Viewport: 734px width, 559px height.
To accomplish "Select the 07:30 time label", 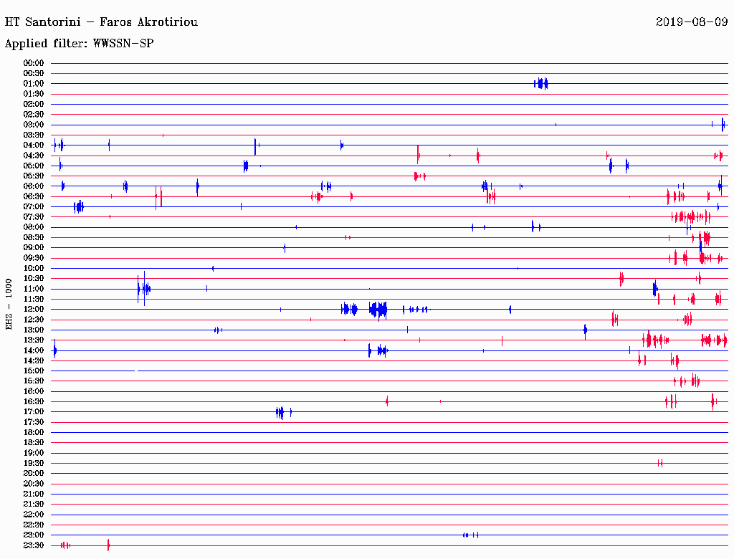I will tap(34, 217).
